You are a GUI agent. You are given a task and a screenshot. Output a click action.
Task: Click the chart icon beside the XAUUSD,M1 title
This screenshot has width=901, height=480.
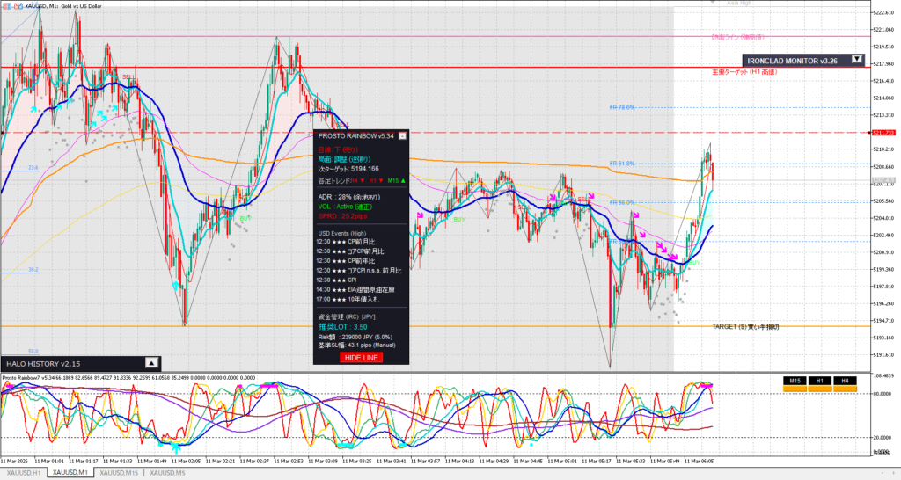click(5, 5)
